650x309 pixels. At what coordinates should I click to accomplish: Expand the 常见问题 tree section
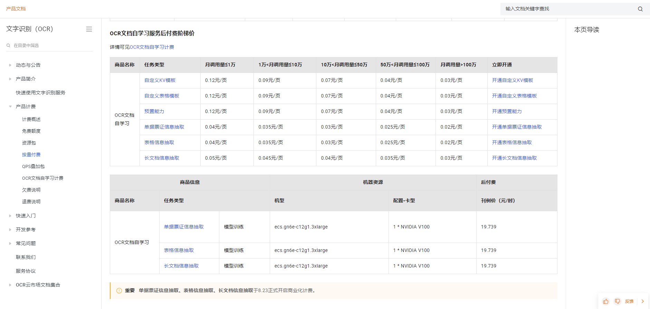(x=10, y=243)
